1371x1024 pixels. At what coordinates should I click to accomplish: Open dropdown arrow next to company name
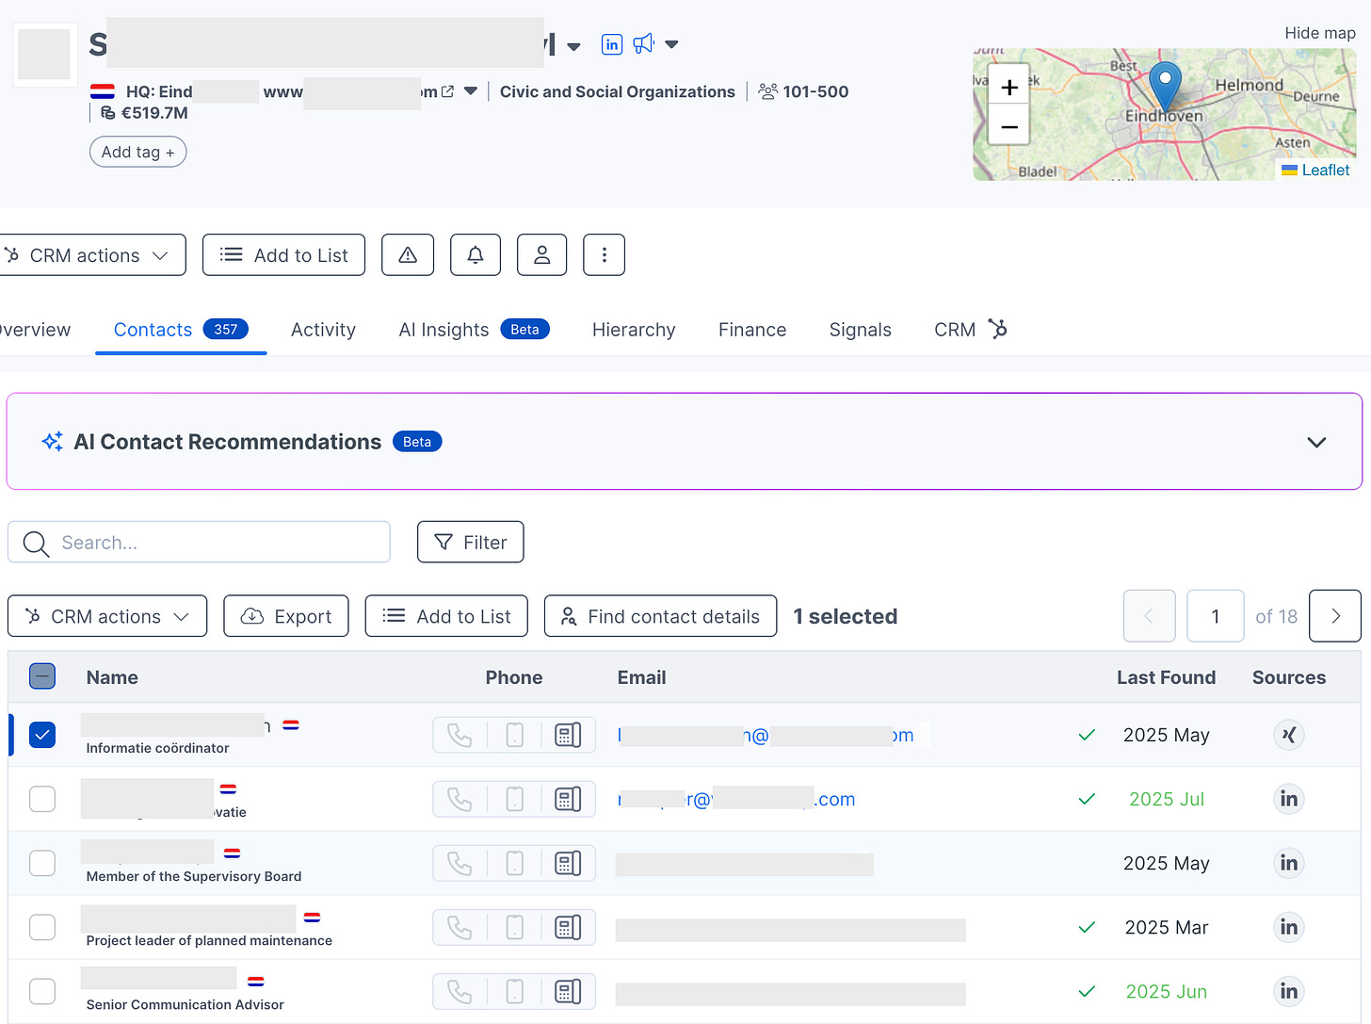[573, 45]
